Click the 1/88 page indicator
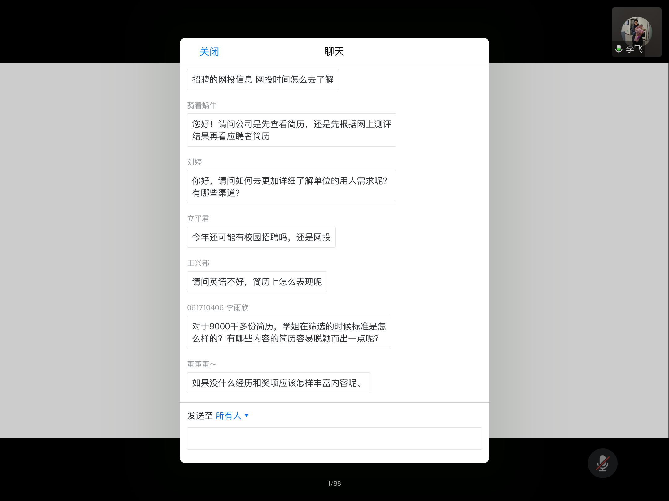Image resolution: width=669 pixels, height=501 pixels. click(334, 483)
